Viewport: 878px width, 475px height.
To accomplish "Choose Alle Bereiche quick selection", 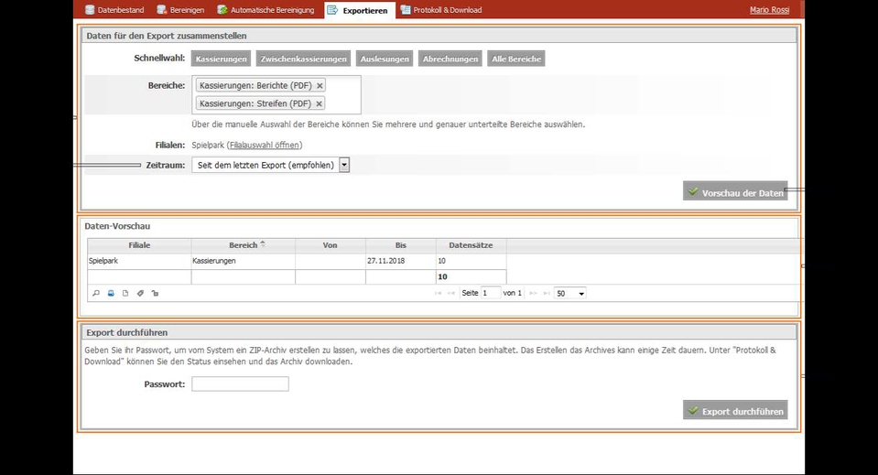I will (x=516, y=59).
